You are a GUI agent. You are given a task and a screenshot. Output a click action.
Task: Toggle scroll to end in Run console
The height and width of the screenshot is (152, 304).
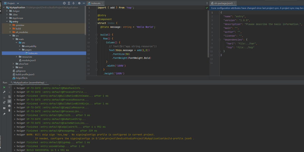click(9, 101)
